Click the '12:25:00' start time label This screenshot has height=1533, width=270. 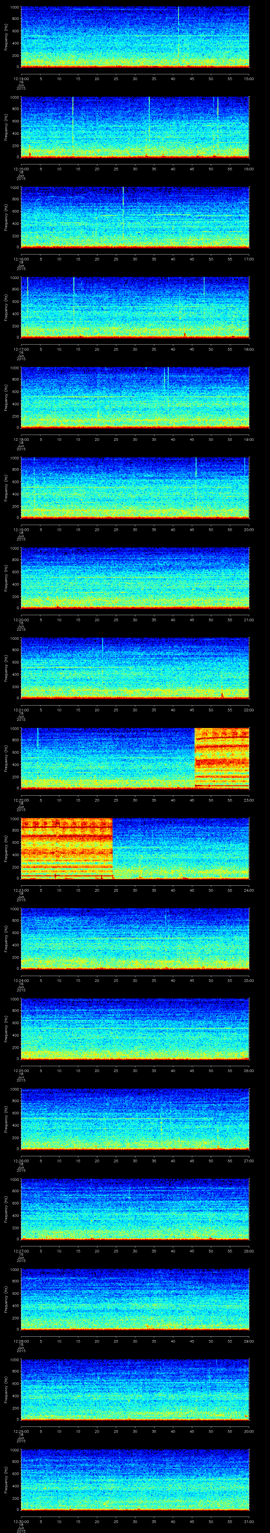click(21, 1071)
